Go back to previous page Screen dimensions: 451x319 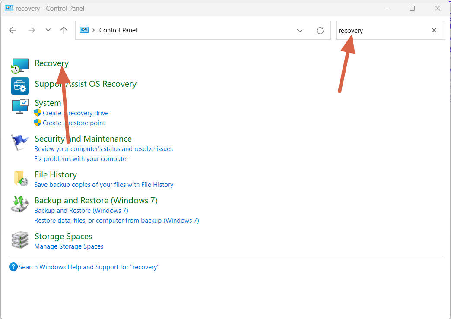13,30
